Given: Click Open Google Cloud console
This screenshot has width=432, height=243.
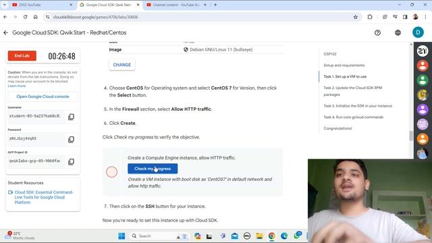Looking at the screenshot, I should click(43, 97).
